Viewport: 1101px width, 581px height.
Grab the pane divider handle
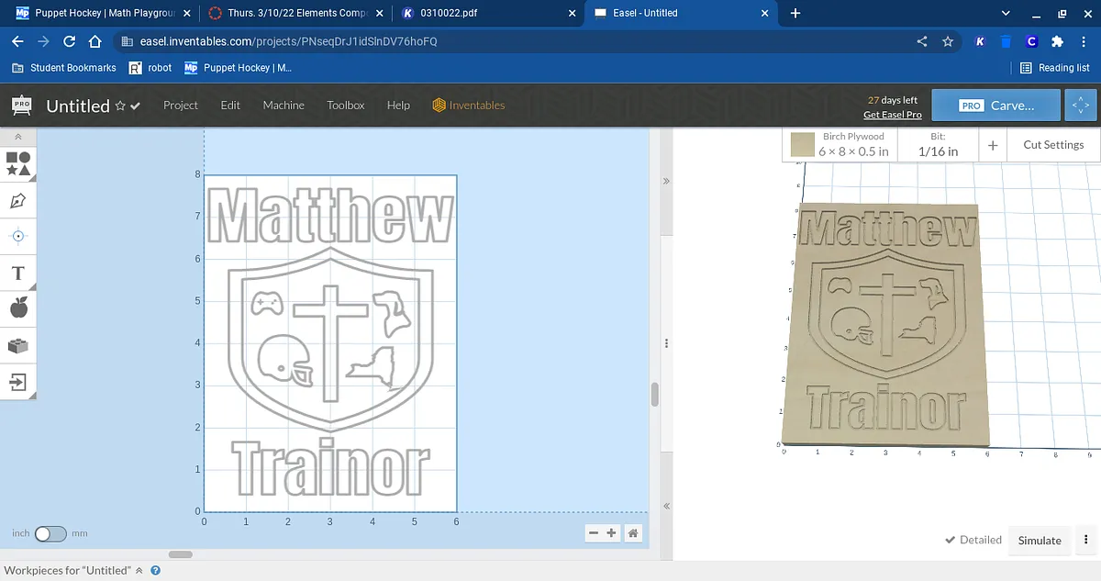click(666, 342)
